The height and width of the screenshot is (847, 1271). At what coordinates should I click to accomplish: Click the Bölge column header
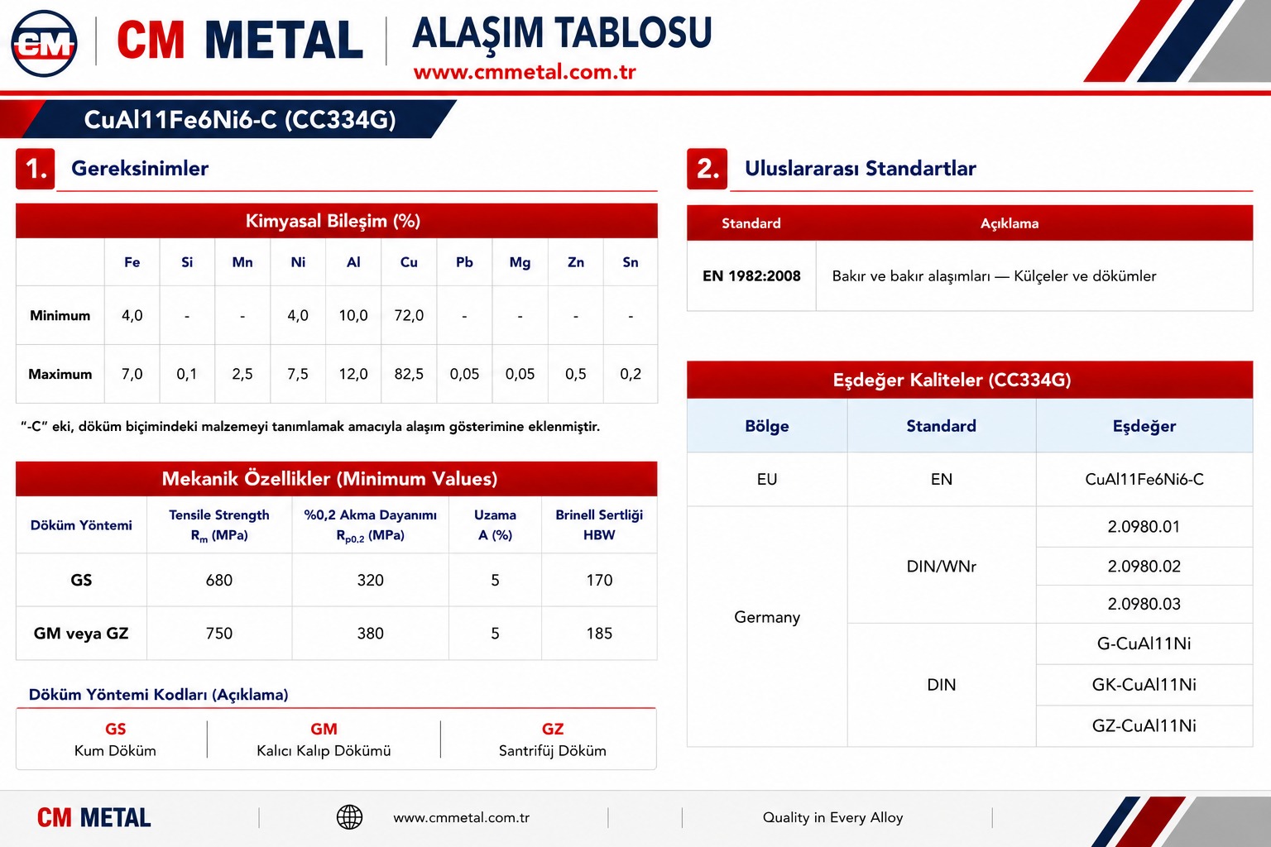767,426
